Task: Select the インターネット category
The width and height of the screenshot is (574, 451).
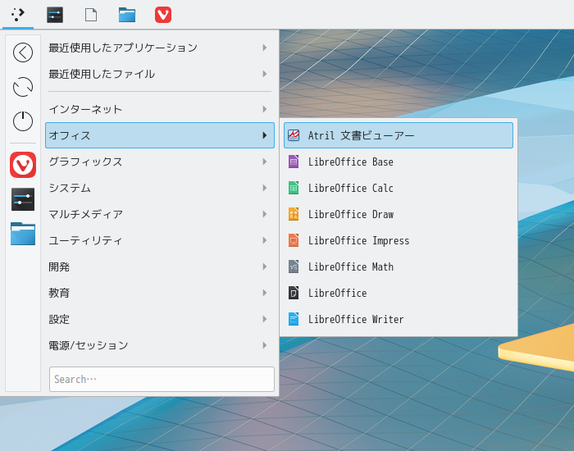Action: point(160,109)
